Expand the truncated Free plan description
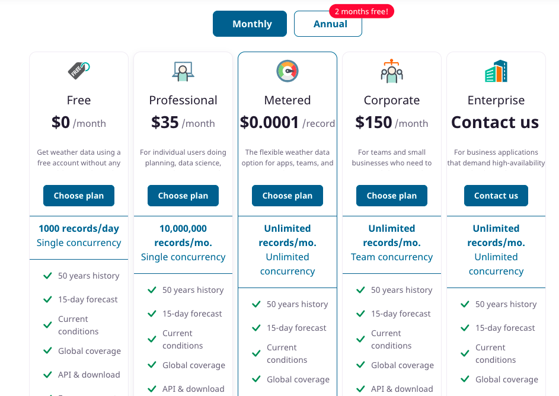This screenshot has height=396, width=559. coord(79,158)
